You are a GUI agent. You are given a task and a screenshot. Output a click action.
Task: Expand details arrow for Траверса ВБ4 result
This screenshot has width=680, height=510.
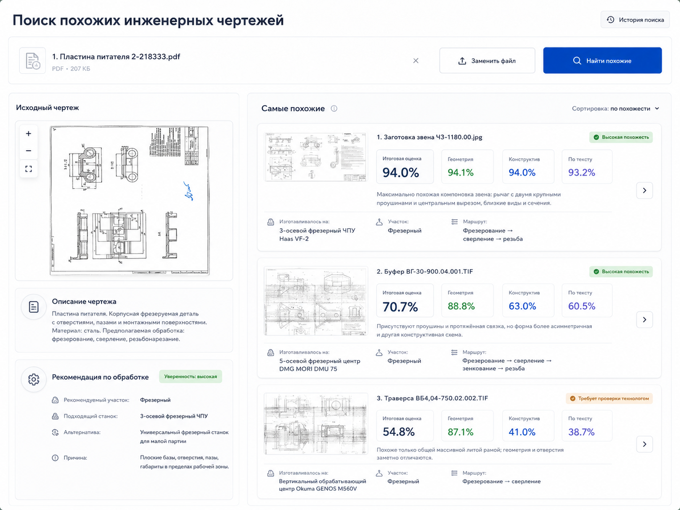[644, 444]
